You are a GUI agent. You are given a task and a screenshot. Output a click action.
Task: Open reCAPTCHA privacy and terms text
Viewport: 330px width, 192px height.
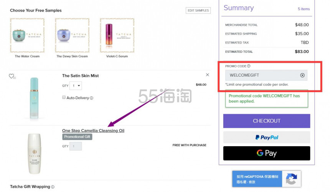coord(246,182)
